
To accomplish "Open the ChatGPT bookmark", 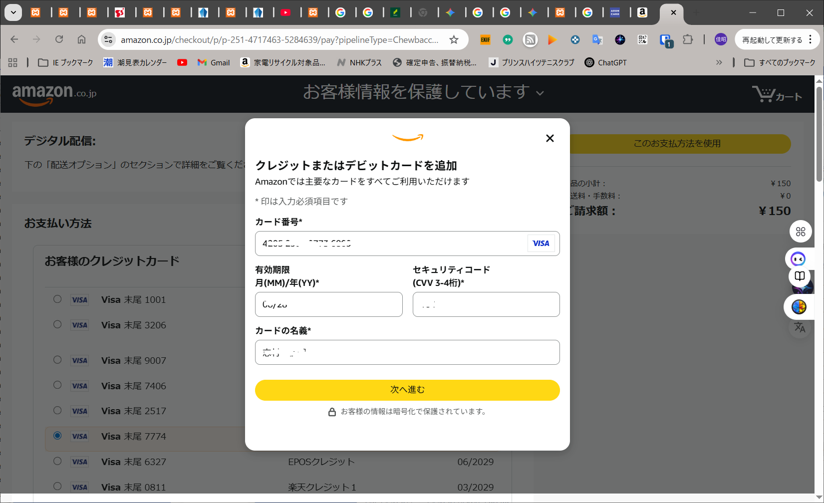I will point(605,62).
